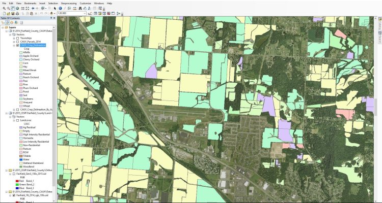Open the map scale dropdown
This screenshot has height=203, width=382.
pyautogui.click(x=85, y=13)
